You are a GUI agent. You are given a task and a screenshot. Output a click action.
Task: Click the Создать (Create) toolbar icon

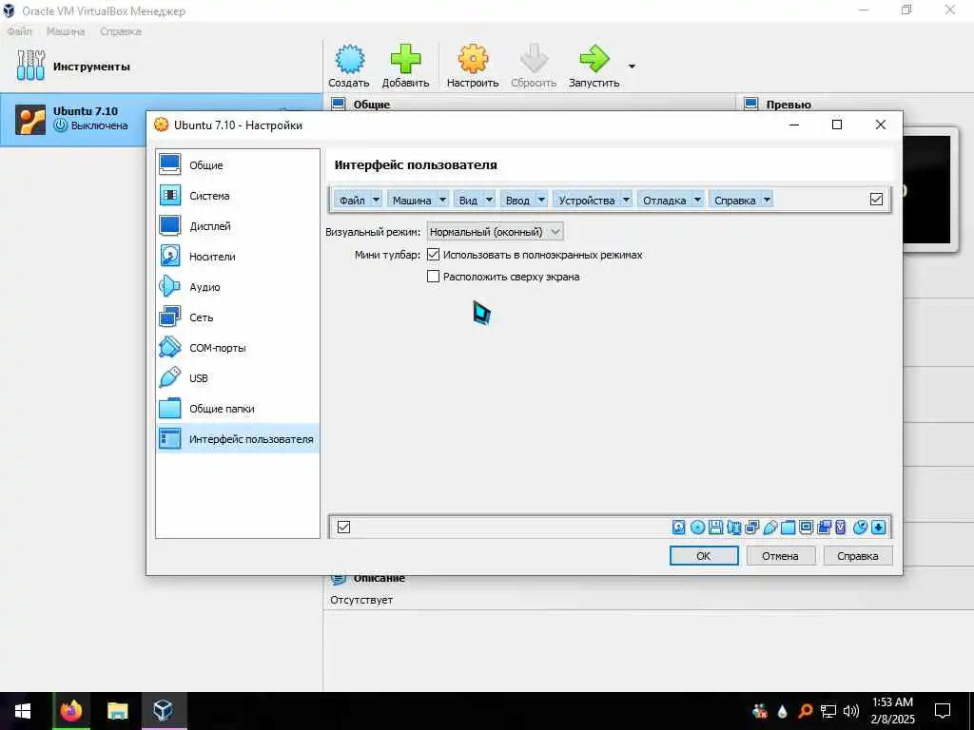(x=350, y=60)
